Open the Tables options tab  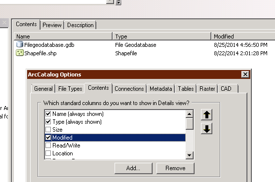(x=186, y=89)
